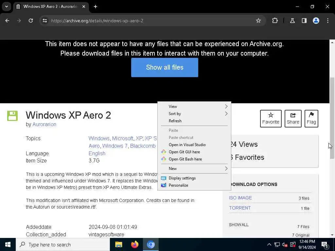
Task: Click the Share button
Action: 293,119
